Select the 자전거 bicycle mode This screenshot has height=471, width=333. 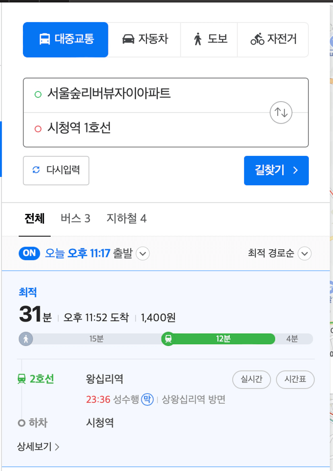(273, 39)
